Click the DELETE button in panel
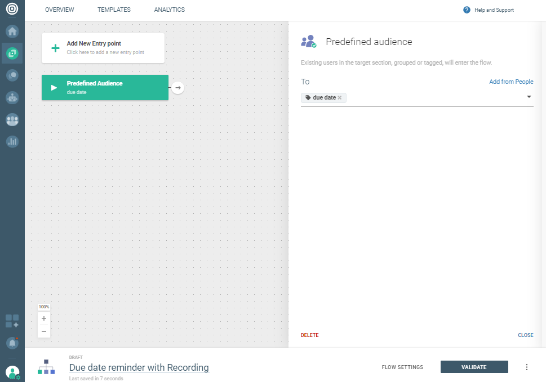 tap(309, 335)
